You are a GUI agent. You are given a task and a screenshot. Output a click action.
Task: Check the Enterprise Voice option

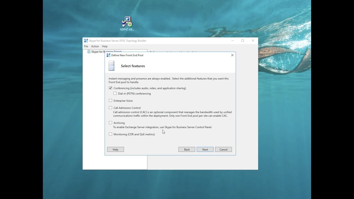(x=111, y=101)
